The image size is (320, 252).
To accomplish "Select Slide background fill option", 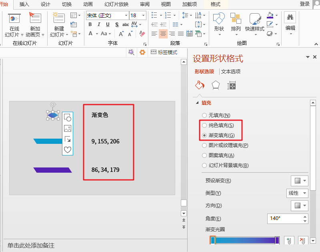I will tap(204, 165).
